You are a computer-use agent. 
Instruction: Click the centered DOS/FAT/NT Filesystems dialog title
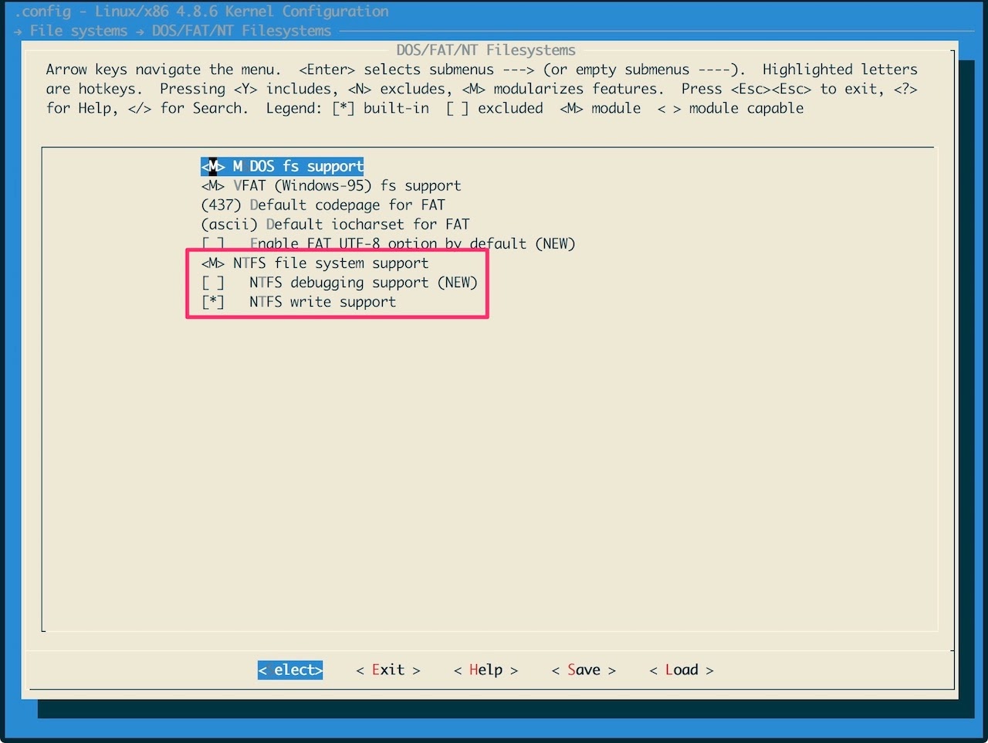(x=486, y=50)
